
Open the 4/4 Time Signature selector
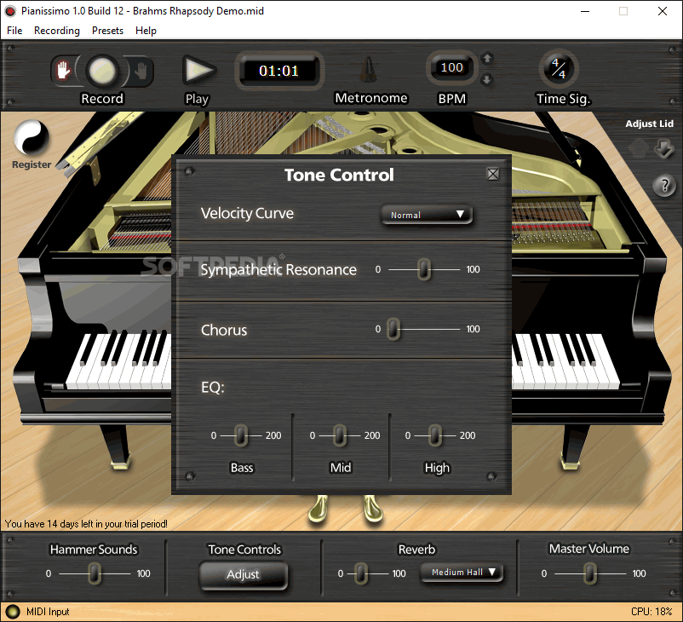tap(559, 68)
